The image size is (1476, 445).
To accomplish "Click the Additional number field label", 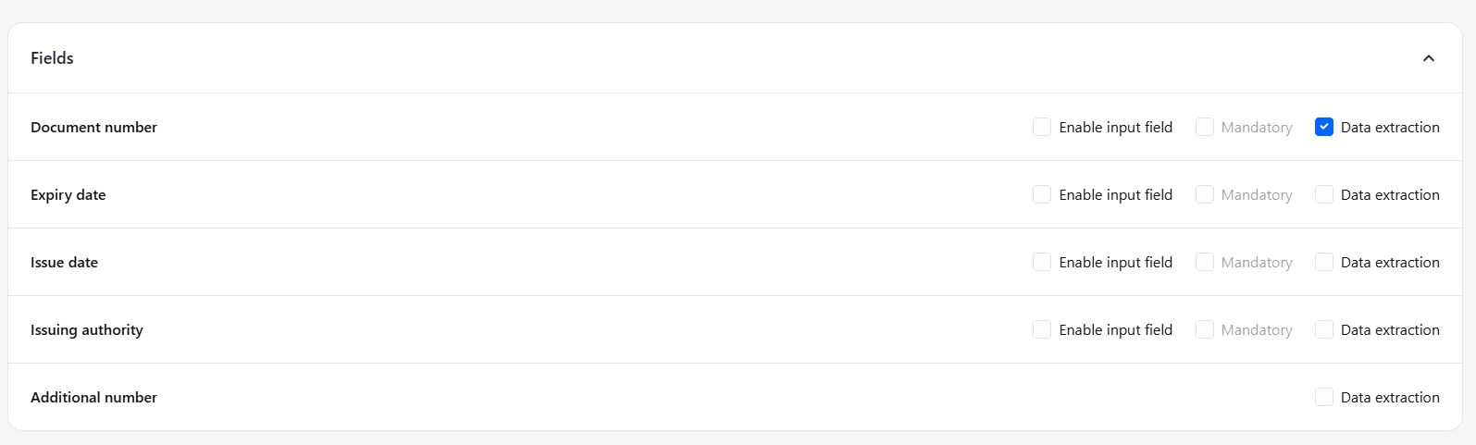I will coord(93,397).
